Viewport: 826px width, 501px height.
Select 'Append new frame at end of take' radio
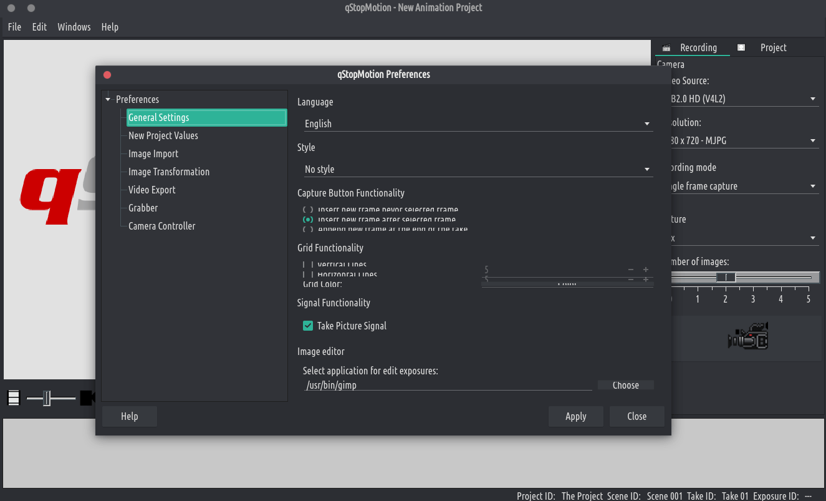coord(308,229)
